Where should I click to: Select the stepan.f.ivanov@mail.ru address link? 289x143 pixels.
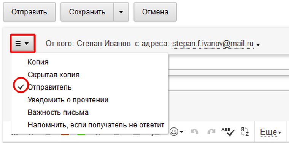(x=213, y=44)
